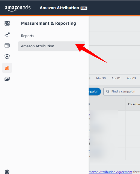The image size is (140, 174).
Task: Click the search magnifier icon
Action: coord(108,91)
